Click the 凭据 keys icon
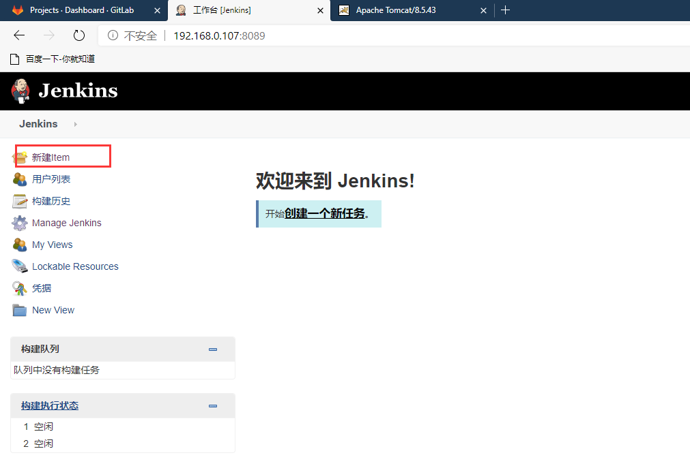Image resolution: width=690 pixels, height=466 pixels. point(20,288)
